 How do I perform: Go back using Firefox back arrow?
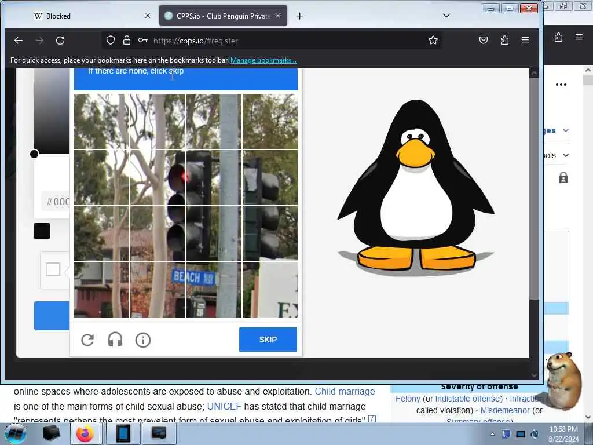18,41
